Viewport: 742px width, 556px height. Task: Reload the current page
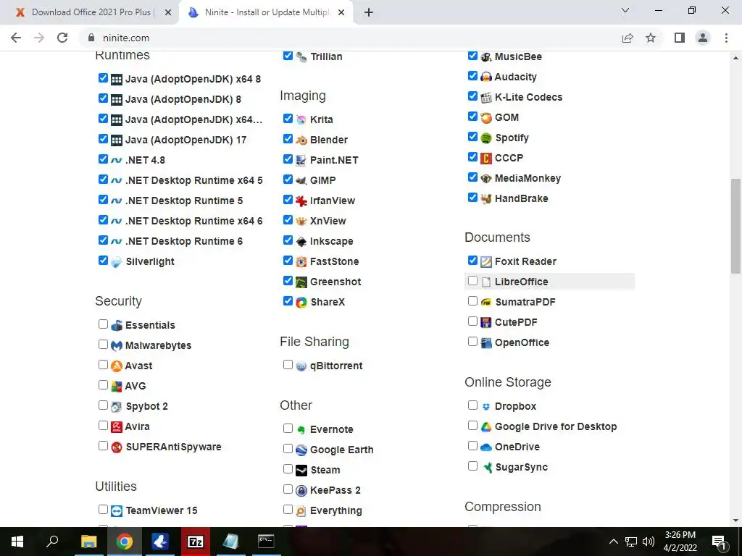click(x=62, y=38)
